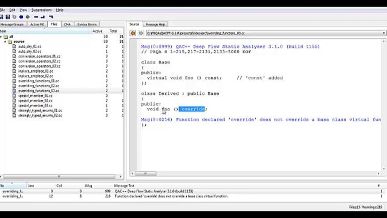Click file icon beside auto_dry_01.cc
Image resolution: width=387 pixels, height=218 pixels.
point(14,47)
